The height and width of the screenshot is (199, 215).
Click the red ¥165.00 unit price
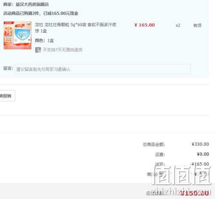coord(144,25)
